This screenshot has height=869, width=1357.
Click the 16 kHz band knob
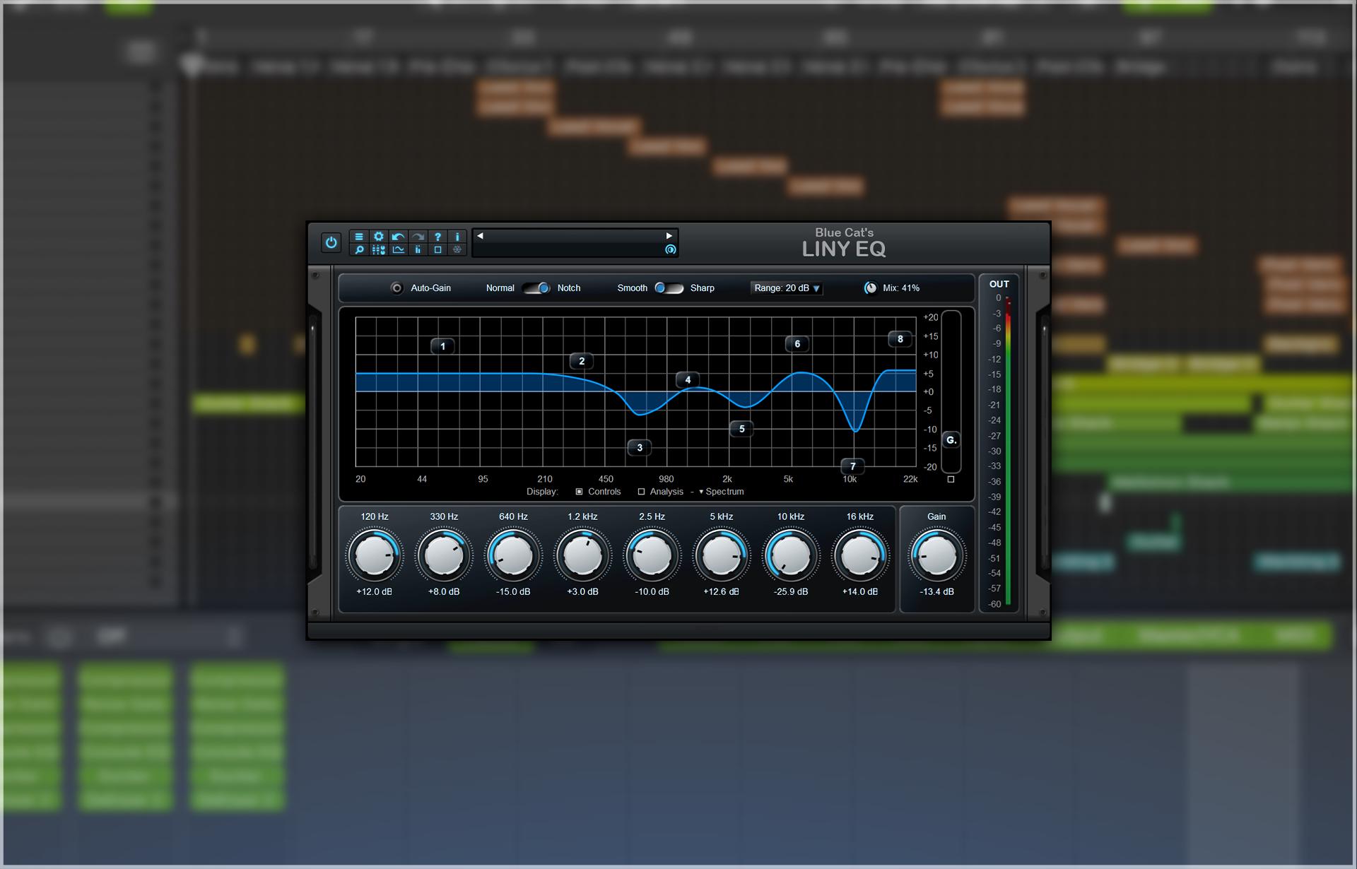(x=859, y=555)
